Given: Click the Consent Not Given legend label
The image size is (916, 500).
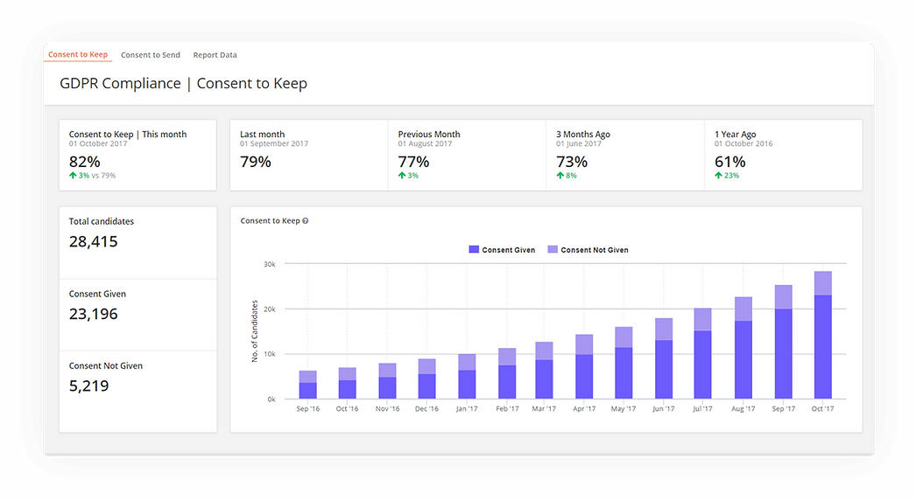Looking at the screenshot, I should pos(595,250).
